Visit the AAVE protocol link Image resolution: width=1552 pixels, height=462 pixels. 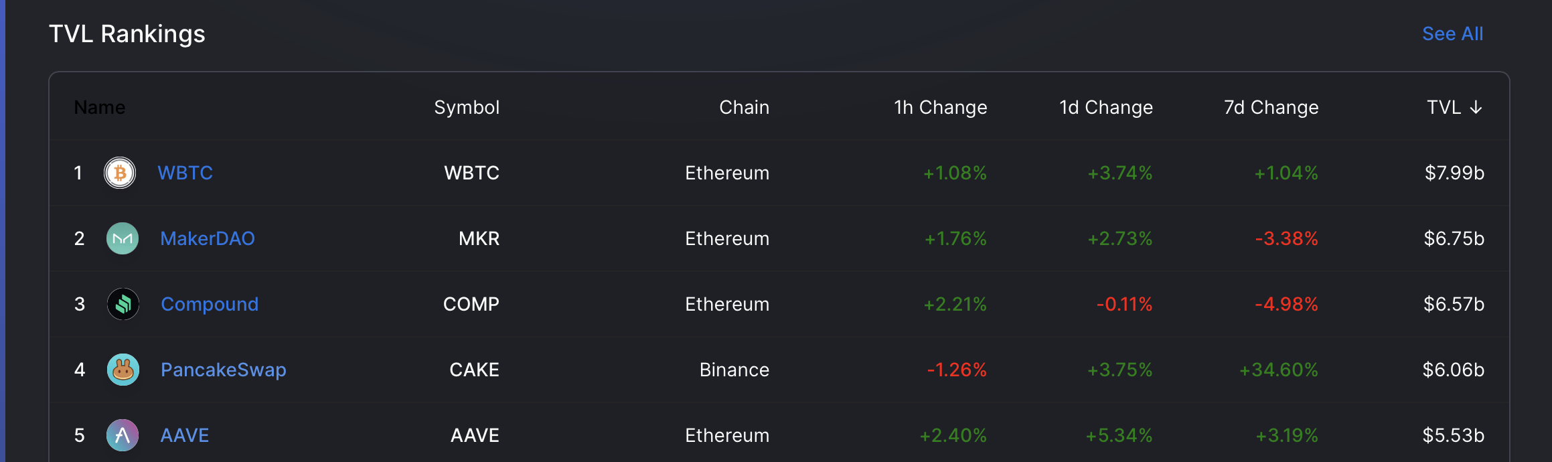click(185, 435)
